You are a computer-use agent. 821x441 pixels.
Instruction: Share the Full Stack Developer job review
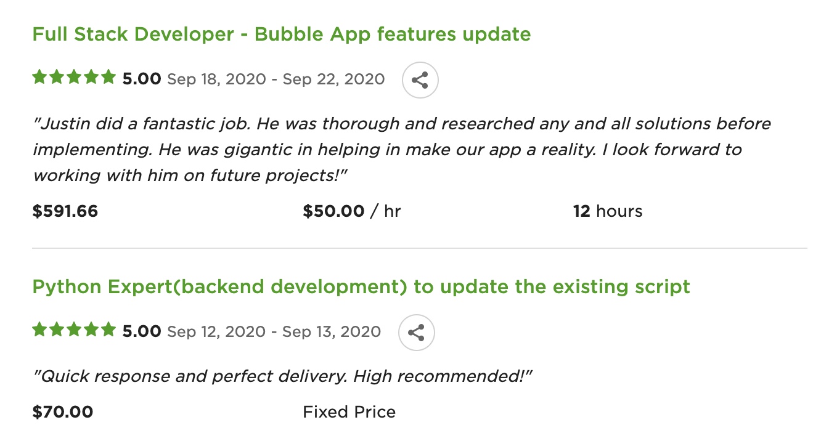(x=420, y=80)
